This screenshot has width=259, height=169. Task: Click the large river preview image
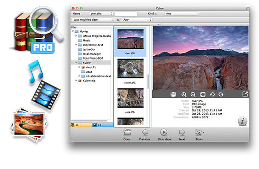coord(200,58)
